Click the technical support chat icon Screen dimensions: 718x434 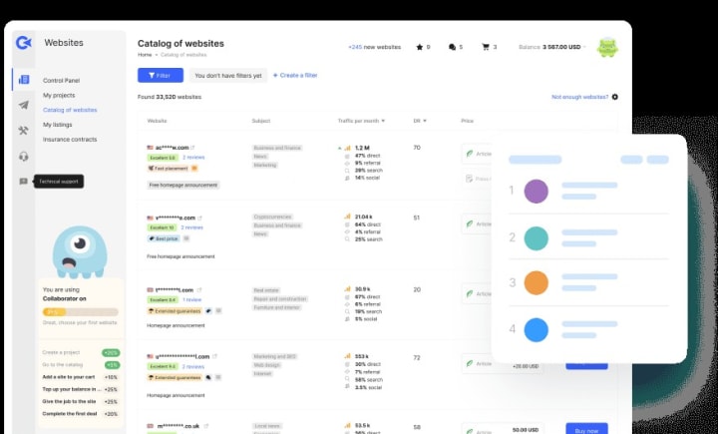pos(23,182)
